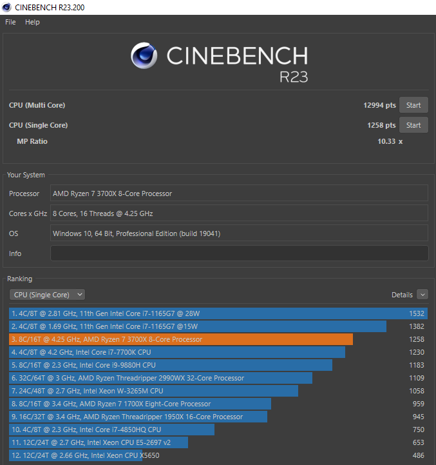The height and width of the screenshot is (465, 436).
Task: Open the Help menu
Action: [x=32, y=22]
